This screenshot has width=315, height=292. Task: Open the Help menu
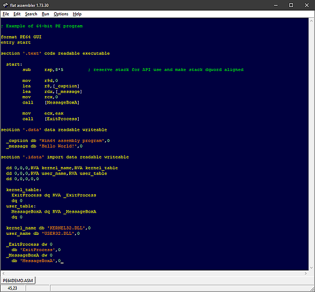click(77, 14)
